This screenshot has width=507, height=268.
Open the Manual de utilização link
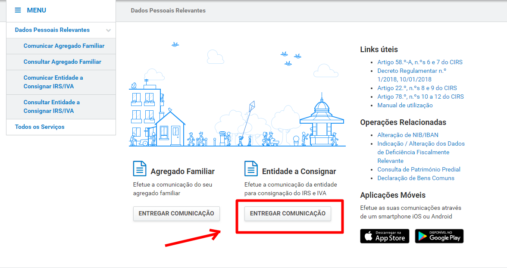click(405, 105)
